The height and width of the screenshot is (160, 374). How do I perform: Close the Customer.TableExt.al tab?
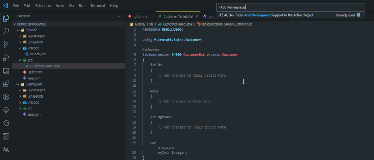197,16
